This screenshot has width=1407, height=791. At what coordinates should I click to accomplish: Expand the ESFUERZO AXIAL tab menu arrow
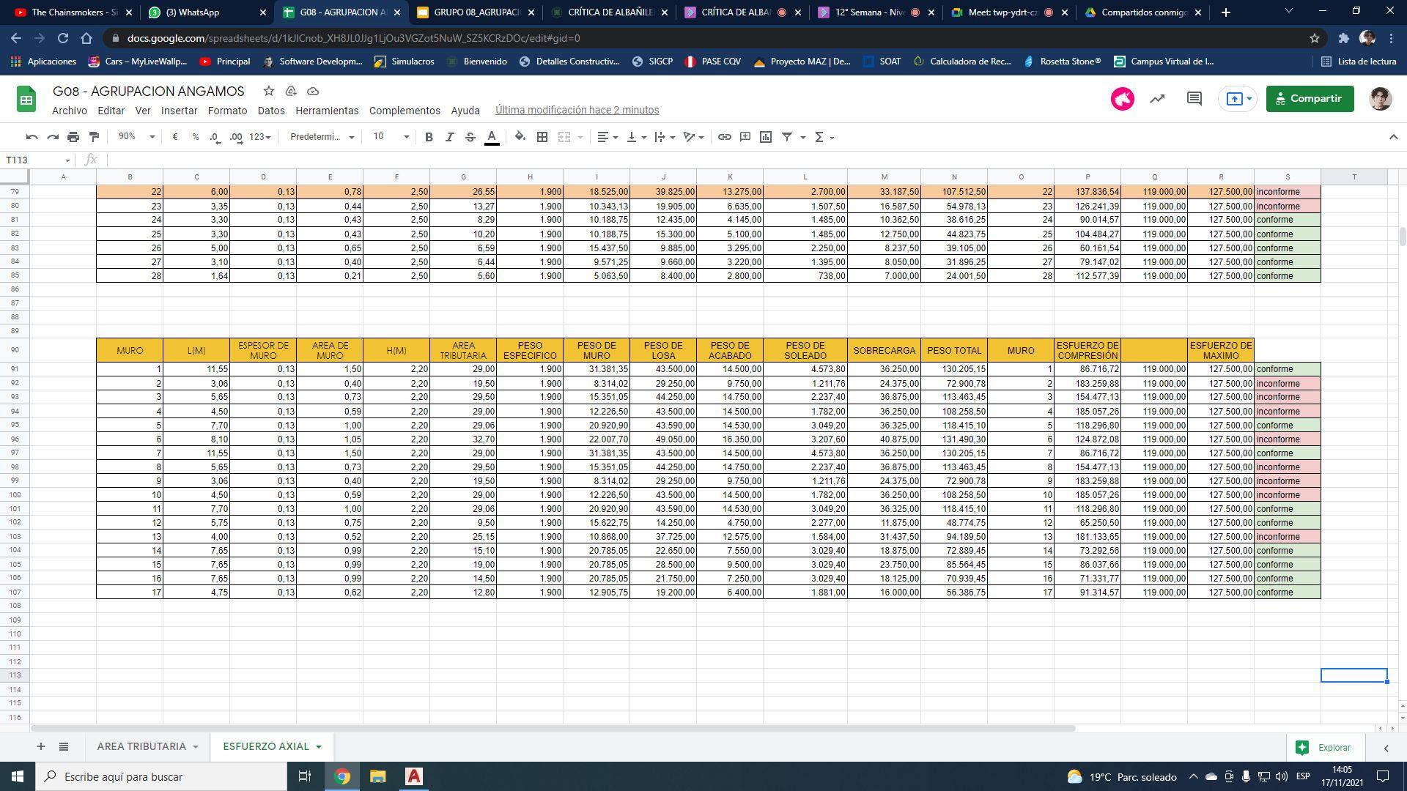coord(319,747)
